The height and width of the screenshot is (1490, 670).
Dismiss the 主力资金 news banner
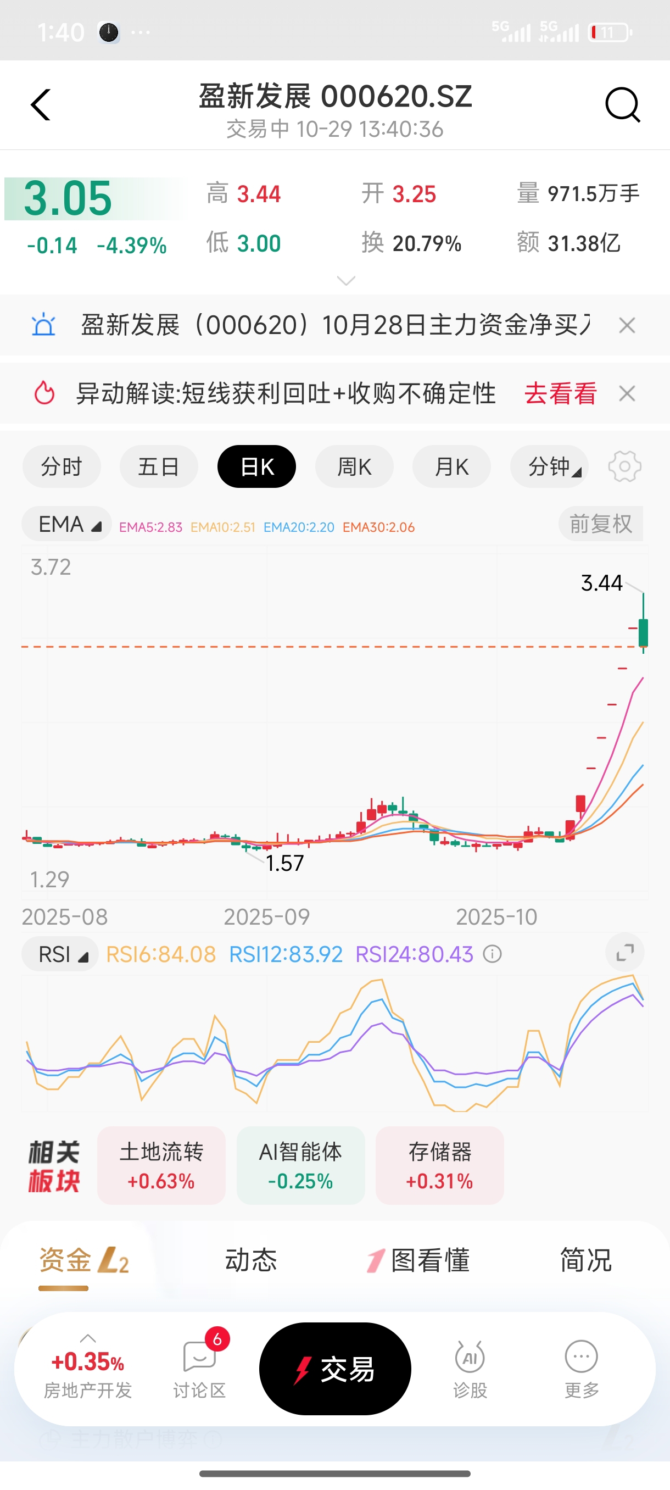(x=627, y=325)
